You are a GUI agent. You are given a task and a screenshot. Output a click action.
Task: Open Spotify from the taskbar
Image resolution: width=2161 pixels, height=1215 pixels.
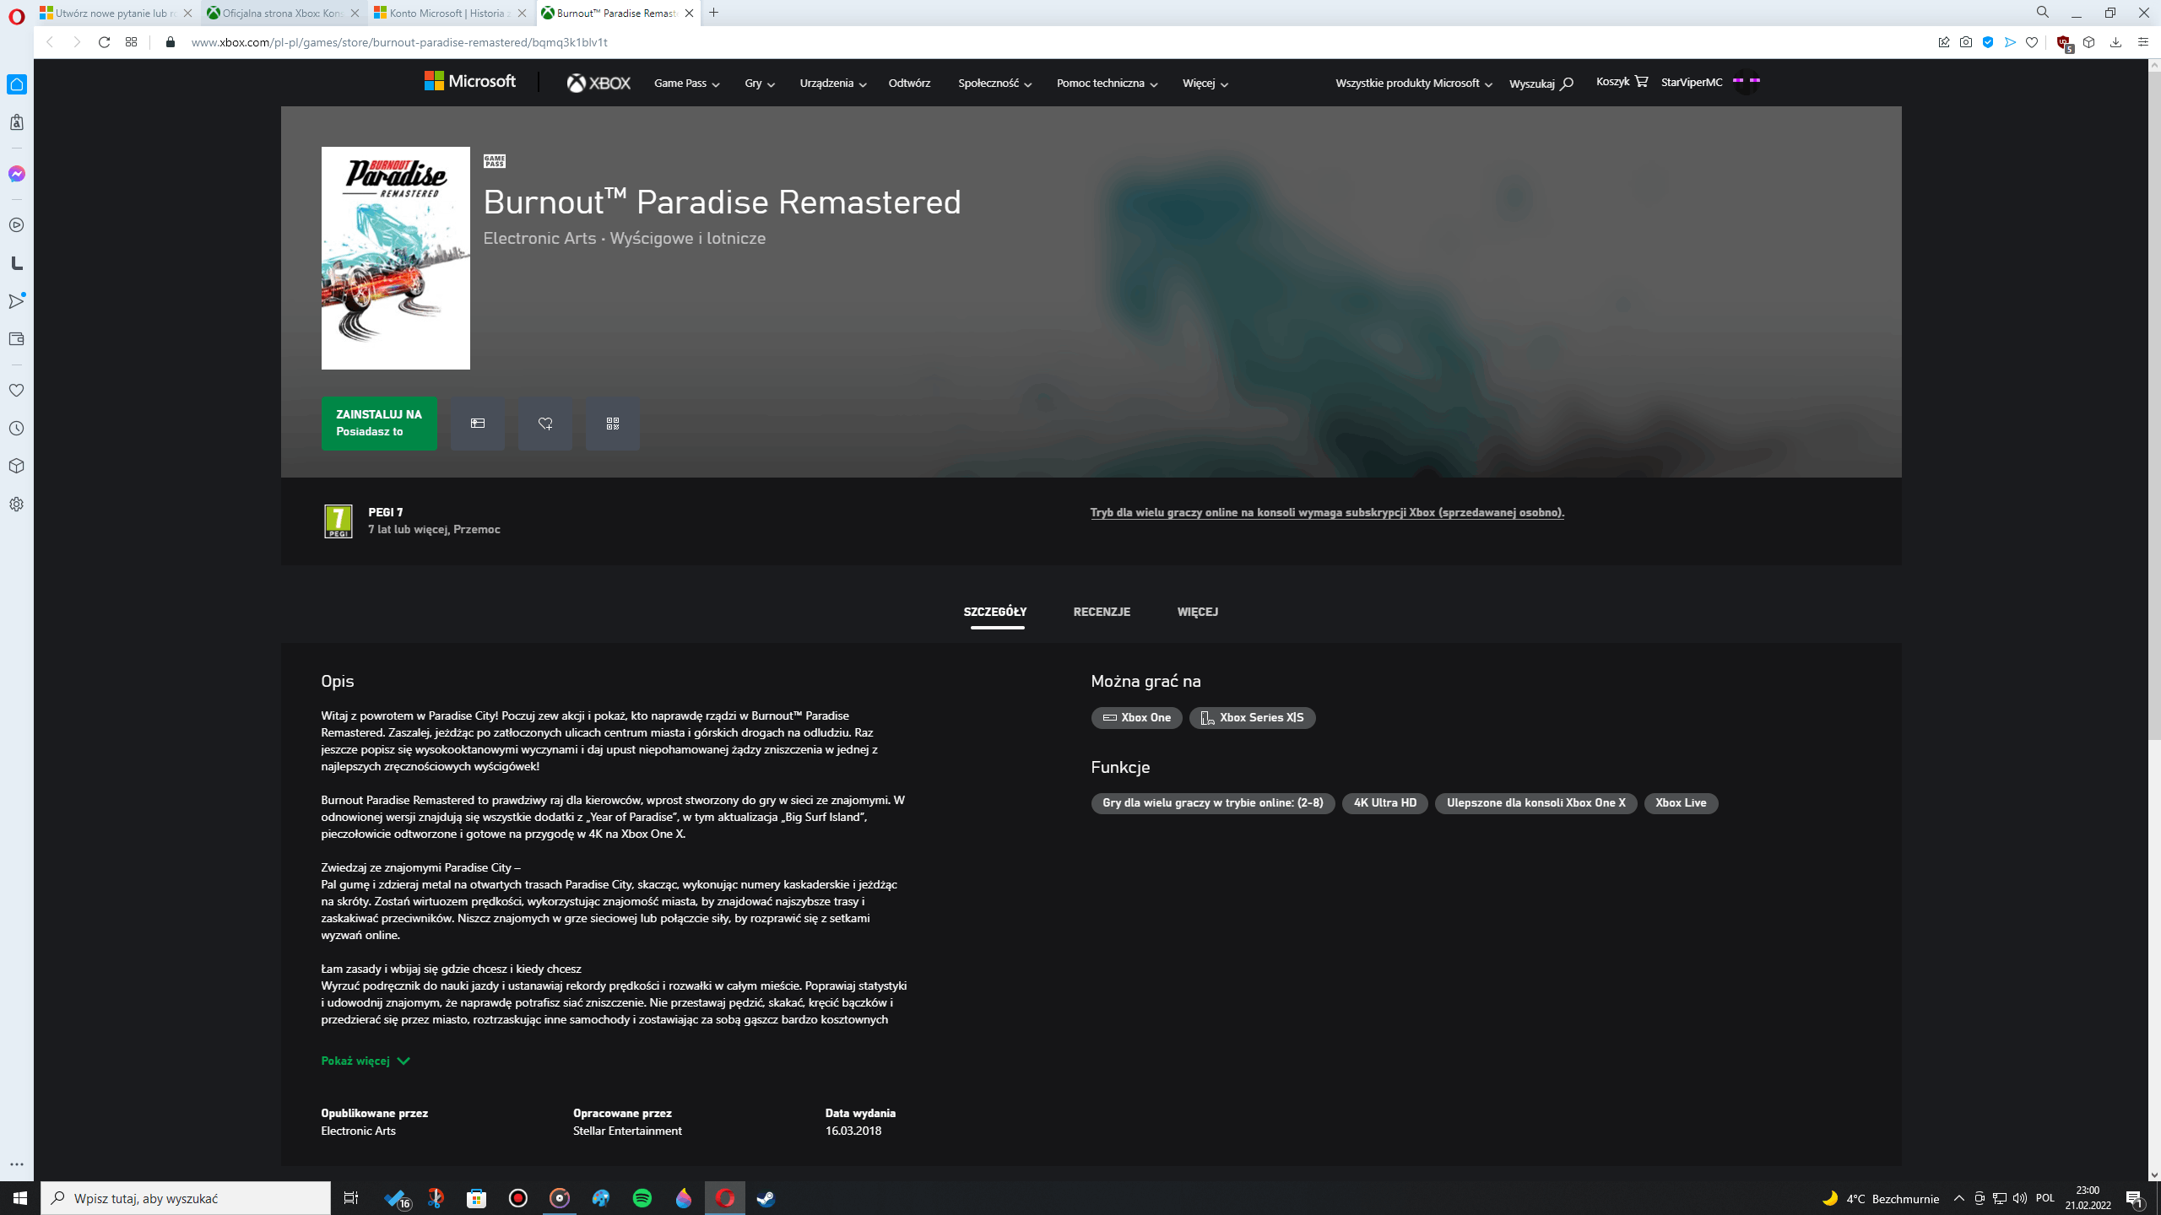(x=642, y=1198)
